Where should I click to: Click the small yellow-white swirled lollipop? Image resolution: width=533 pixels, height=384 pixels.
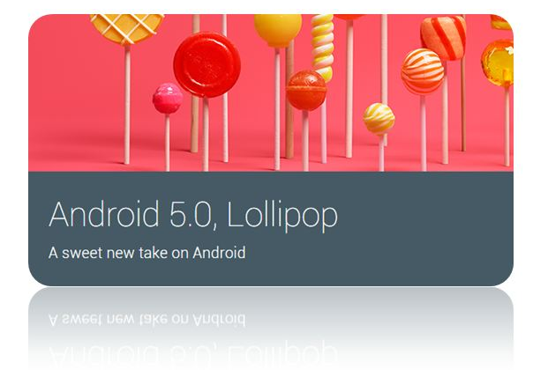379,119
